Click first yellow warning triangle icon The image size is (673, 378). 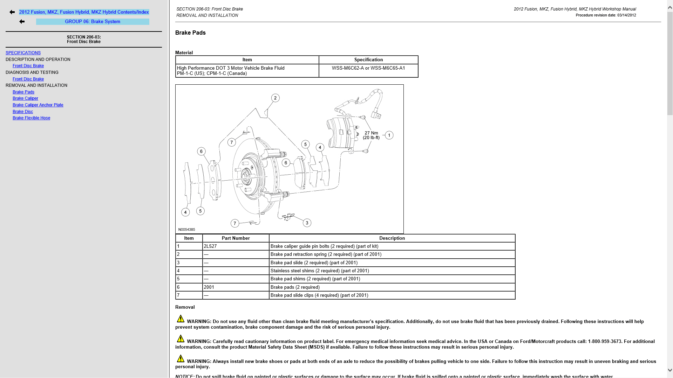(x=181, y=319)
